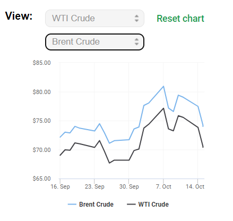This screenshot has height=221, width=233.
Task: Click the 16. Sep axis label
Action: (60, 186)
